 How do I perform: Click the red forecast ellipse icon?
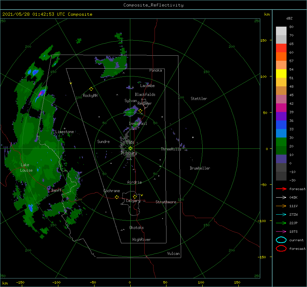click(x=281, y=248)
